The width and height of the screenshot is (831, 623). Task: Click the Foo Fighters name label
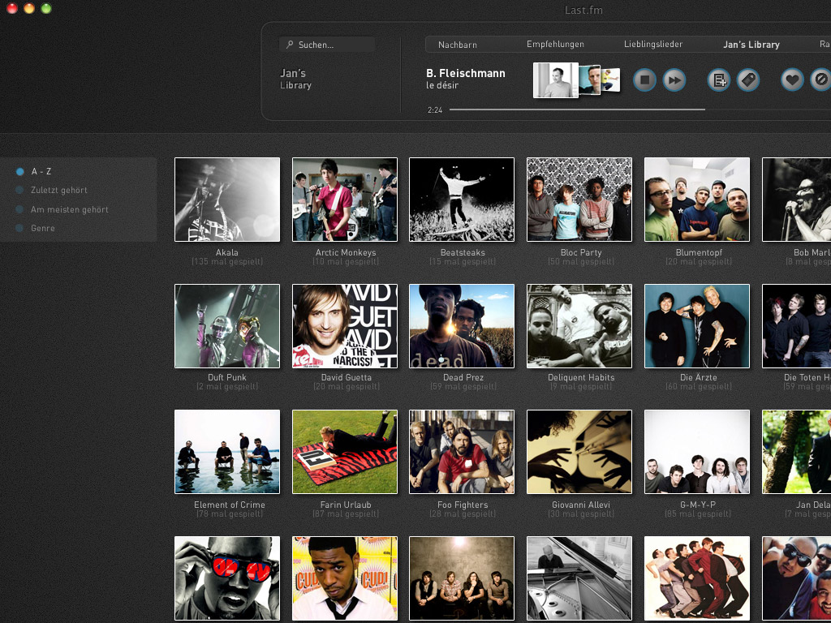tap(463, 505)
